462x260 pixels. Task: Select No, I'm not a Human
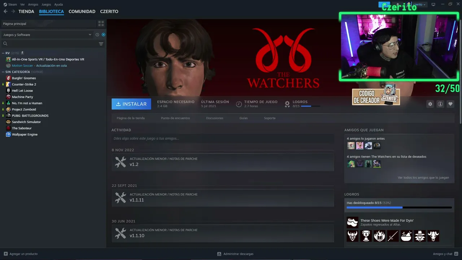[27, 103]
